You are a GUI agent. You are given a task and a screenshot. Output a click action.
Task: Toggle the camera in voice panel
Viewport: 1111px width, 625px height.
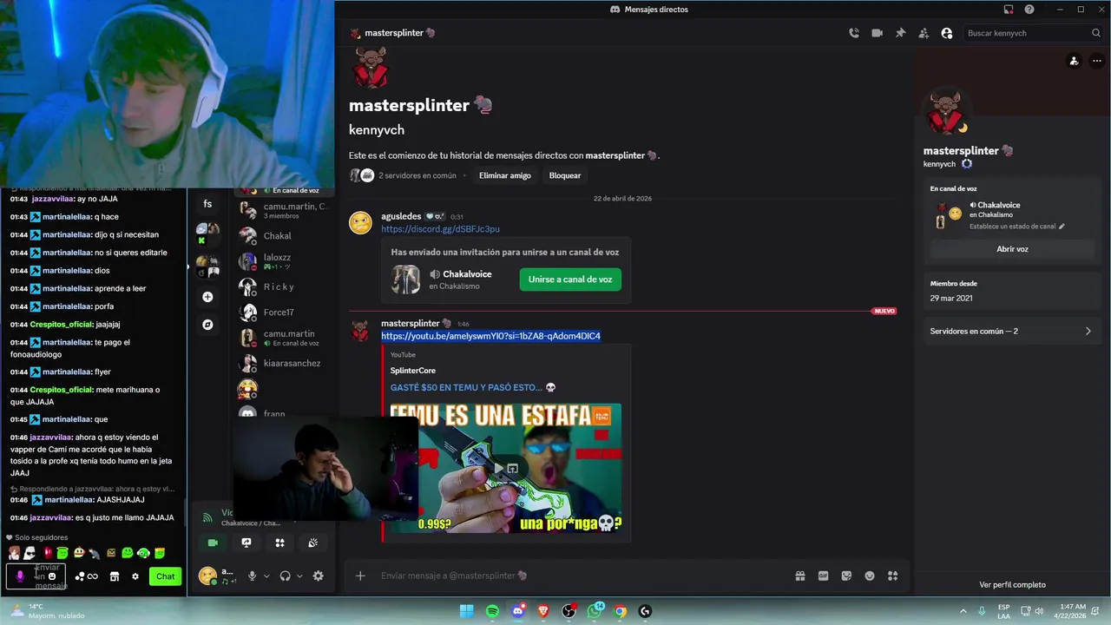213,543
